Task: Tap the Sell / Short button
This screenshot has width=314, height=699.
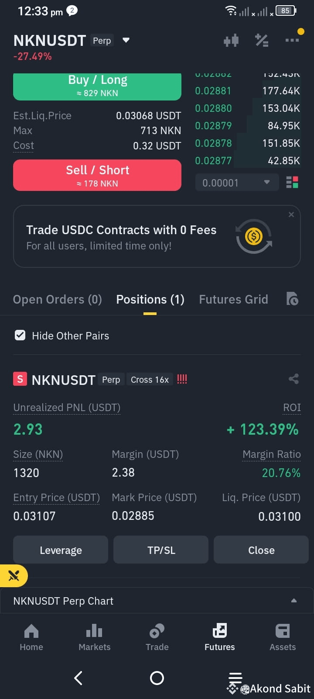Action: click(97, 175)
